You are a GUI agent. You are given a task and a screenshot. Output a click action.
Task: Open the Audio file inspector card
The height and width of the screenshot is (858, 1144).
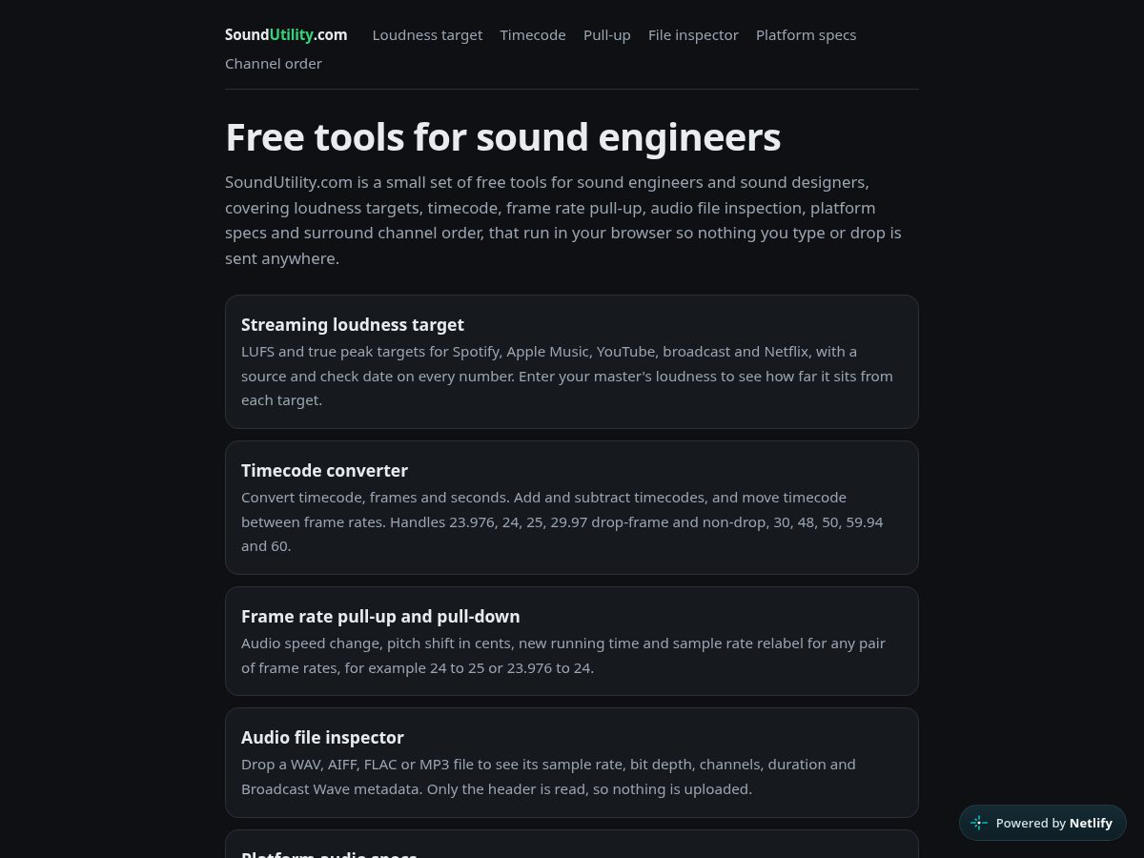572,762
